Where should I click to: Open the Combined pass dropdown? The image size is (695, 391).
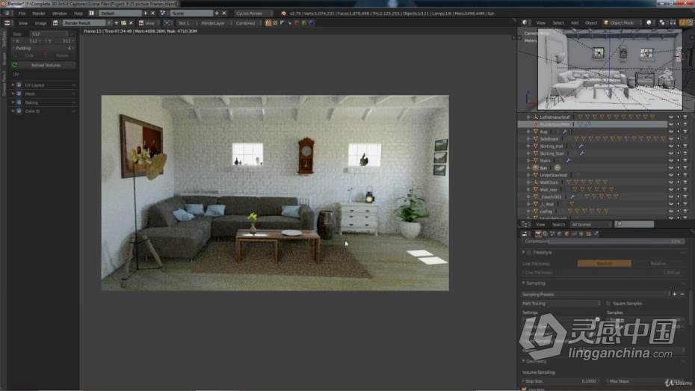point(247,23)
